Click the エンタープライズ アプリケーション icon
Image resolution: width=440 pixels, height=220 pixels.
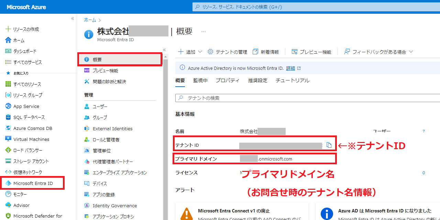coord(87,173)
